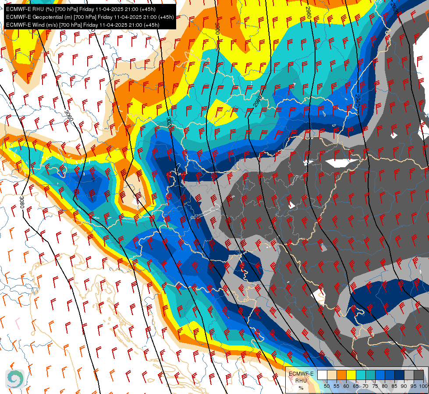The height and width of the screenshot is (394, 429).
Task: Pick the orange legend swatch for 55–60
Action: click(x=341, y=375)
